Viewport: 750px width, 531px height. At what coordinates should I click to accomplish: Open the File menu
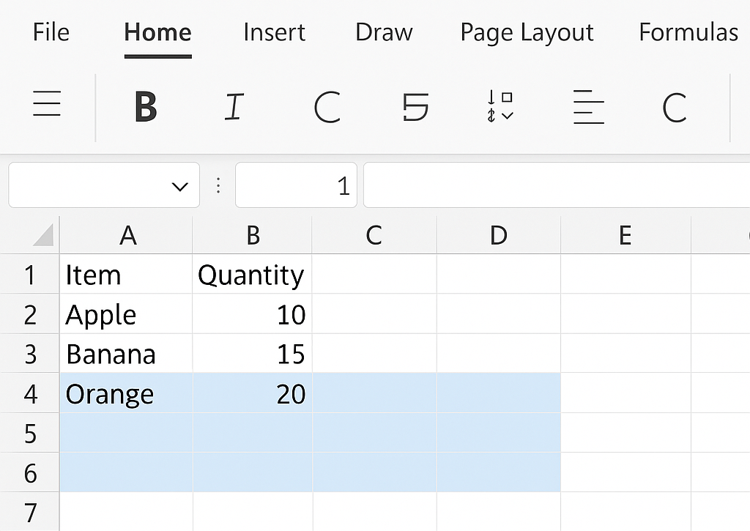point(51,32)
